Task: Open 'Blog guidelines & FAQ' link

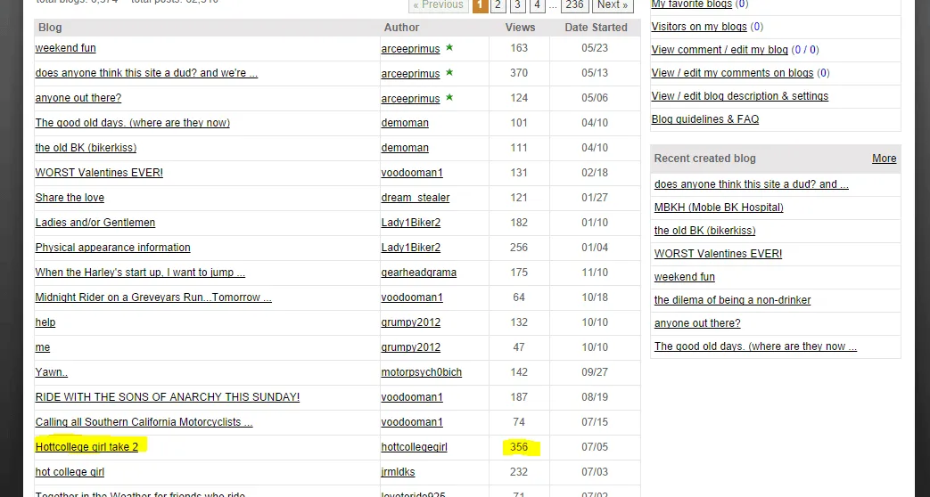Action: (704, 119)
